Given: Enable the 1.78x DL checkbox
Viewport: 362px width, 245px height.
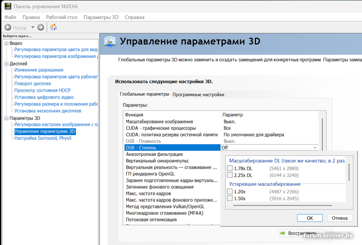Looking at the screenshot, I should (230, 169).
